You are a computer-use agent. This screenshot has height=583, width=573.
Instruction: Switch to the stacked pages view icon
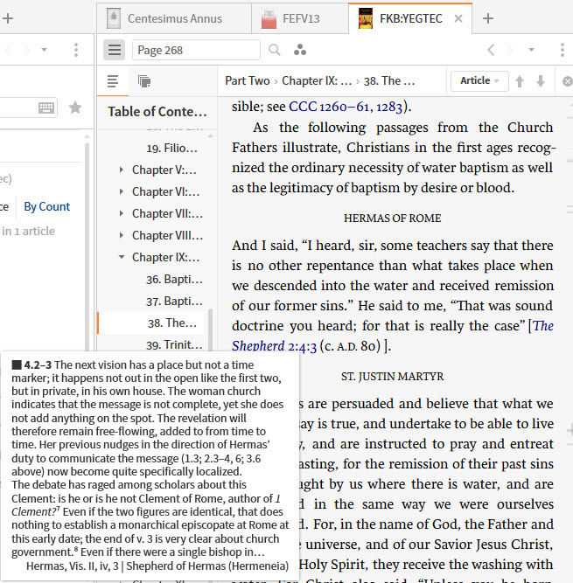[144, 81]
